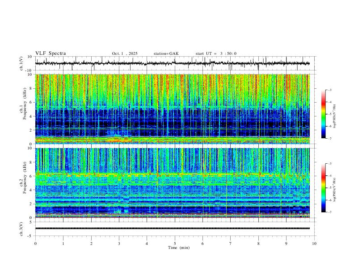354x273 pixels.
Task: Click the "VLF Spectra" plot title
Action: (x=51, y=54)
